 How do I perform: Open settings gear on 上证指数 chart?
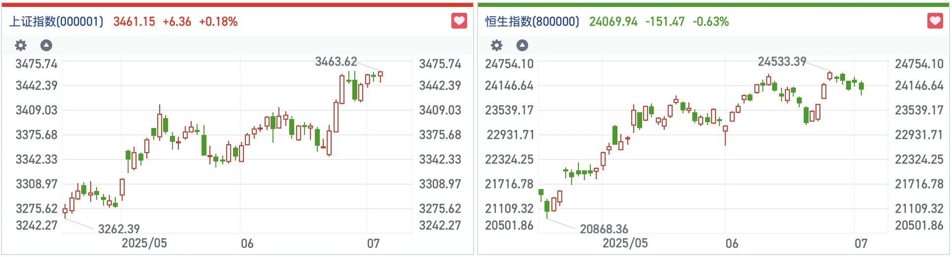coord(21,46)
